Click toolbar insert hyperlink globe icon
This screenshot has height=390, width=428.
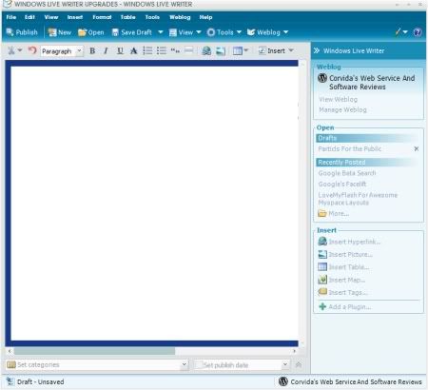[x=206, y=50]
